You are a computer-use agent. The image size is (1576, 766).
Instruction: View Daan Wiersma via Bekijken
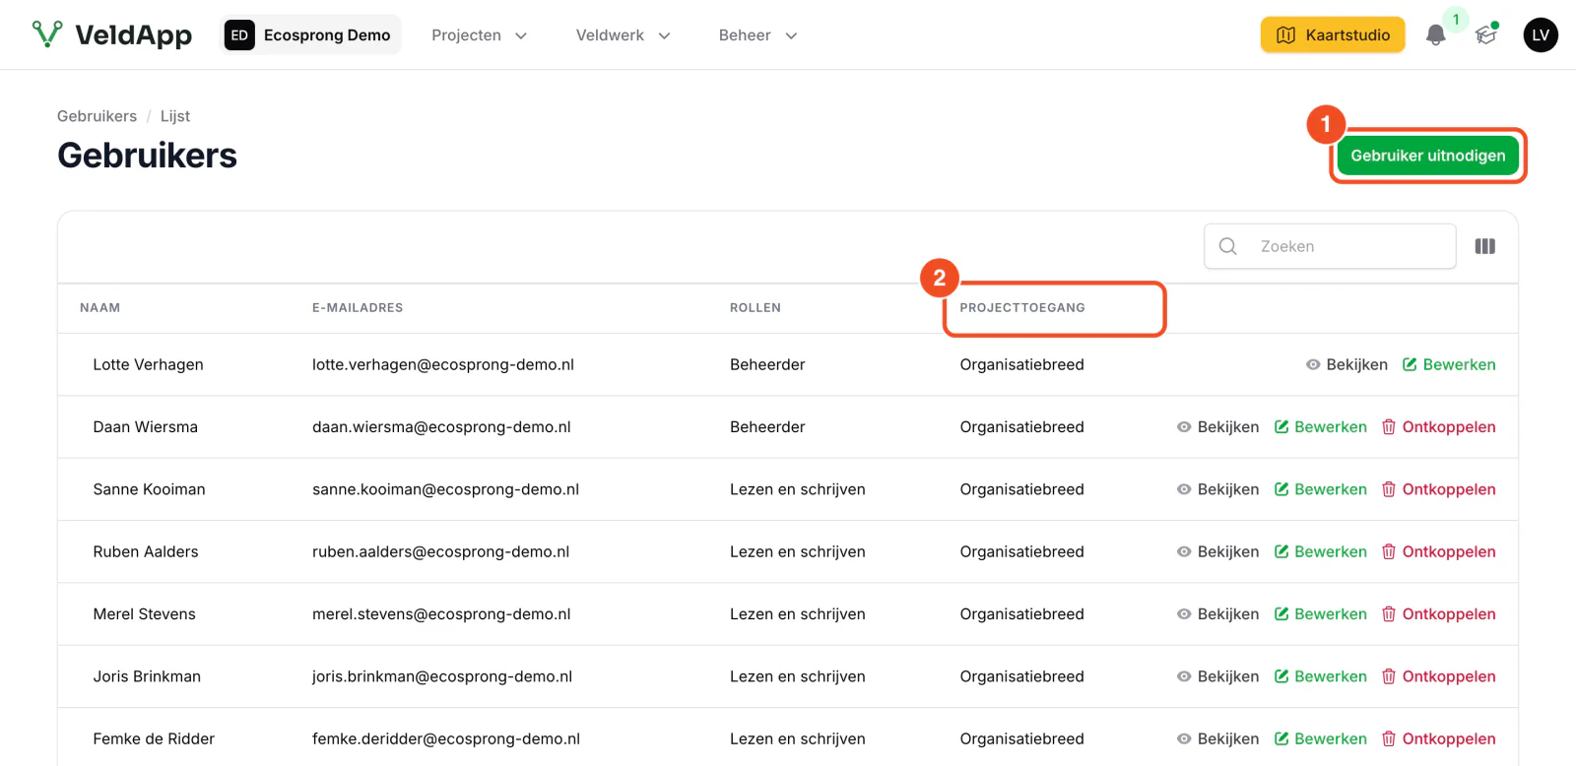tap(1217, 427)
